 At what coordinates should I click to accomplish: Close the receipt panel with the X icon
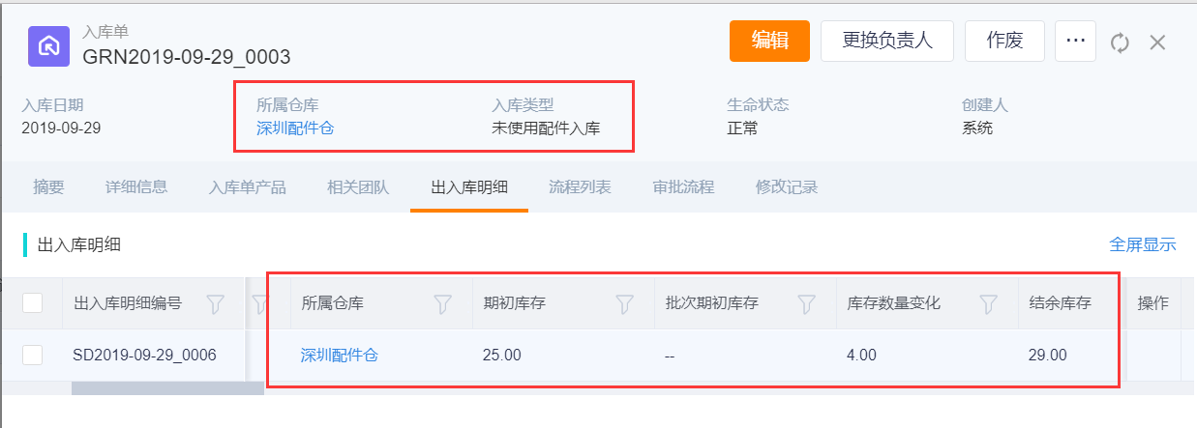pos(1157,43)
